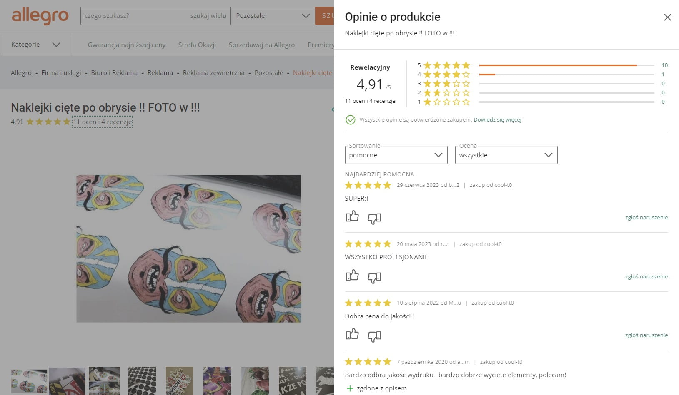Report the SUPER:) review via zgłoś naruszenie
679x395 pixels.
[x=646, y=217]
